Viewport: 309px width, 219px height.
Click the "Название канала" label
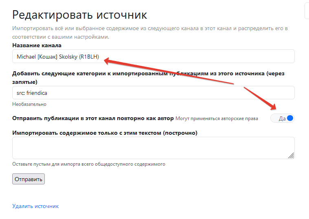[37, 45]
